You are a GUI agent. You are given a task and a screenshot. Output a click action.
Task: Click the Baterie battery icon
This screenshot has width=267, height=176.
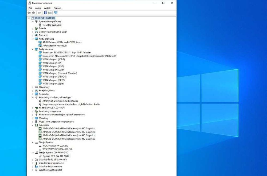click(36, 28)
